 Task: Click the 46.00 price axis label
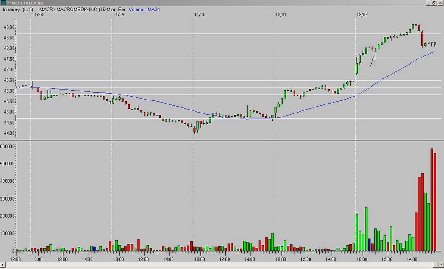pos(10,91)
